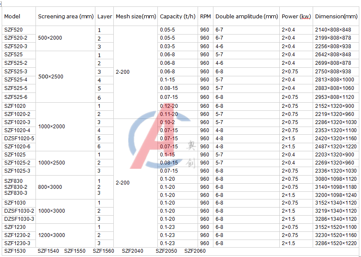This screenshot has height=257, width=361.
Task: Select the DZSF1030-2 model cell
Action: pyautogui.click(x=19, y=211)
